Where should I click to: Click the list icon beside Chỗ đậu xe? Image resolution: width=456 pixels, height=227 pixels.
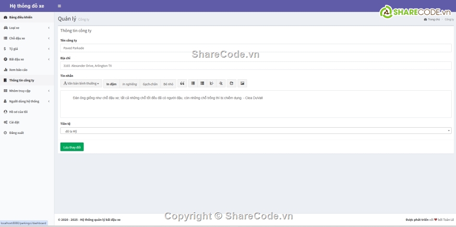[x=5, y=38]
